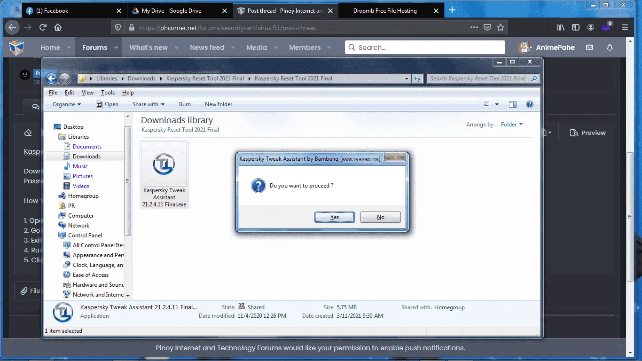Image resolution: width=642 pixels, height=361 pixels.
Task: Close the Dropmb Free File Hosting tab
Action: 436,10
